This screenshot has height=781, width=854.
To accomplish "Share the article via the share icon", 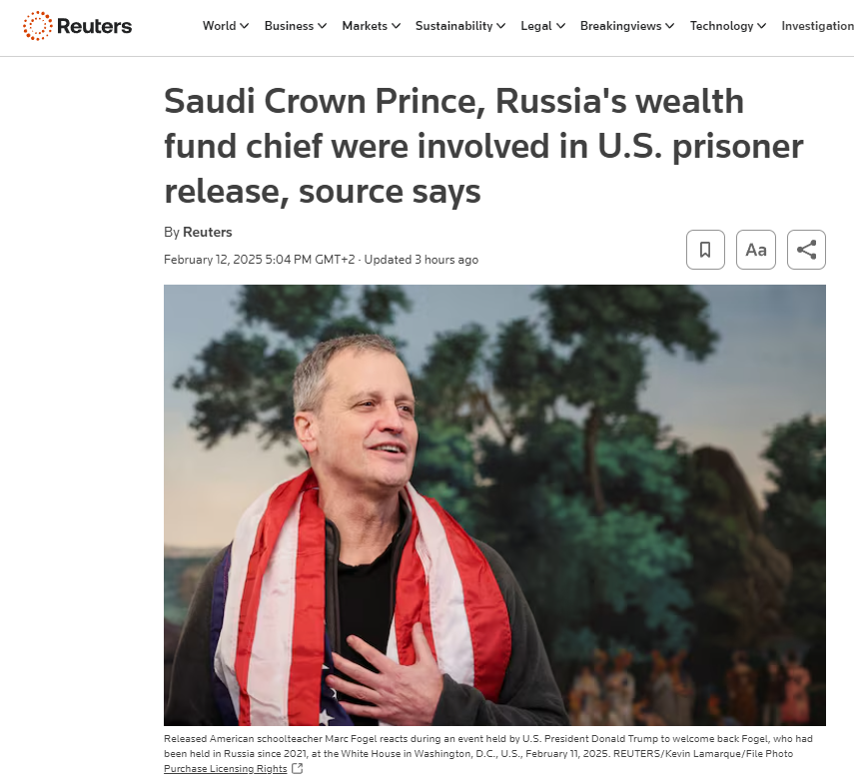I will point(806,249).
